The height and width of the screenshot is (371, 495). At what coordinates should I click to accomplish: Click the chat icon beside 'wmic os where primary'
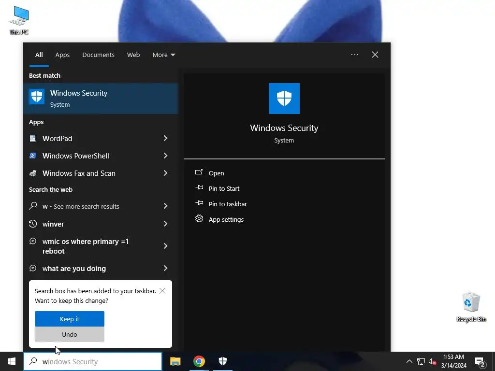click(x=33, y=242)
